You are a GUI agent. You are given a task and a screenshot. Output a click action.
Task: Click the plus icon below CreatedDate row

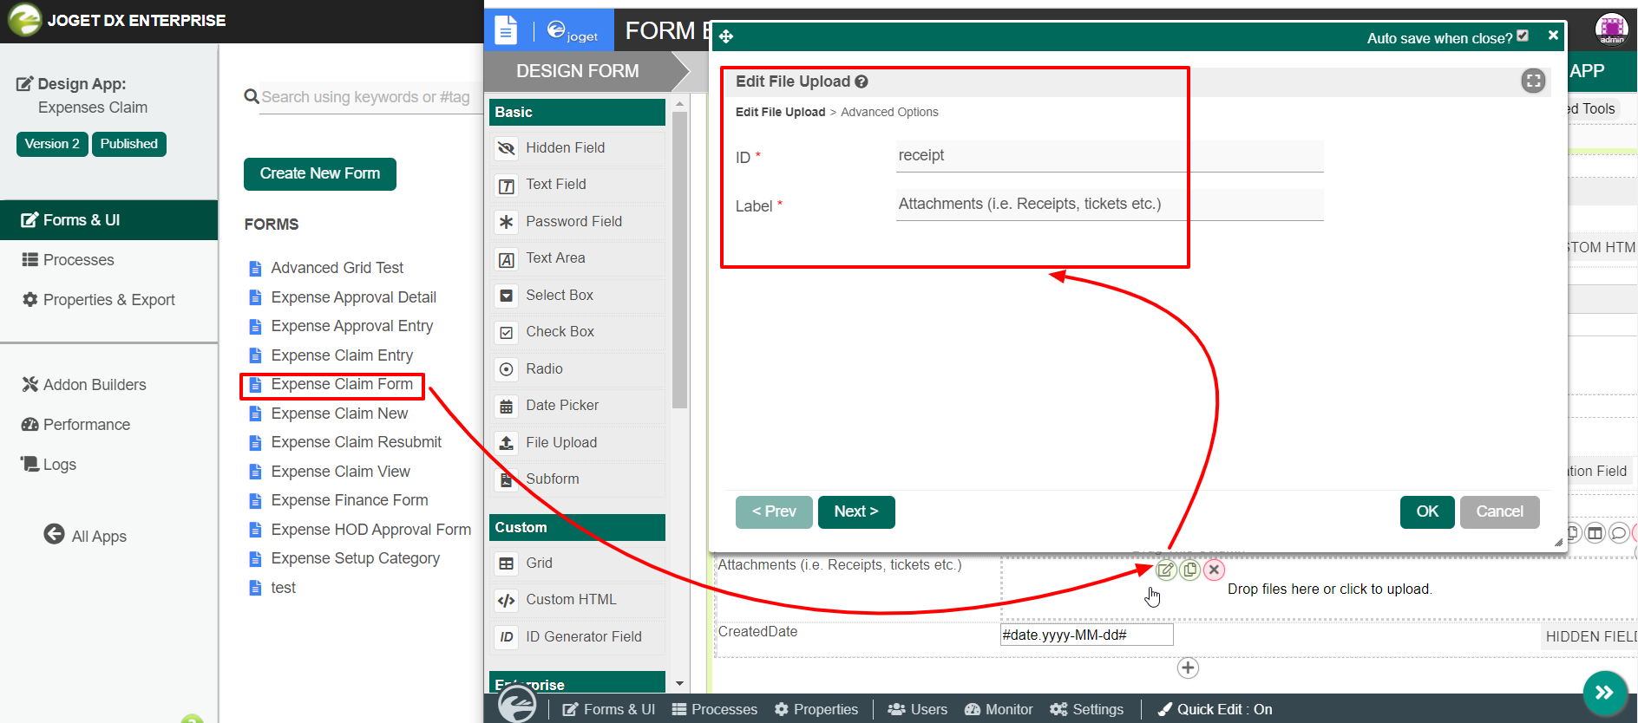click(1188, 668)
